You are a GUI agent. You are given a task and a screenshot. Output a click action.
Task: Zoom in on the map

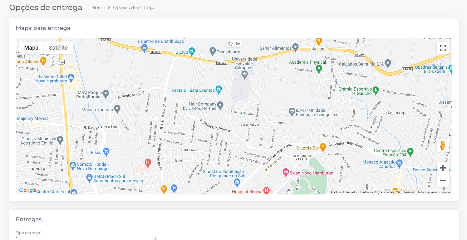tap(443, 168)
